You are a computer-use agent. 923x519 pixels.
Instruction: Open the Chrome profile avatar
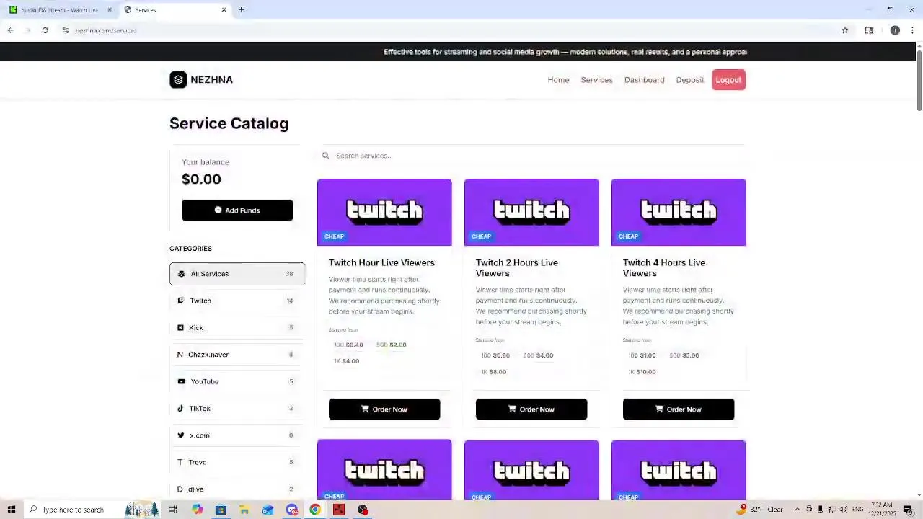895,30
